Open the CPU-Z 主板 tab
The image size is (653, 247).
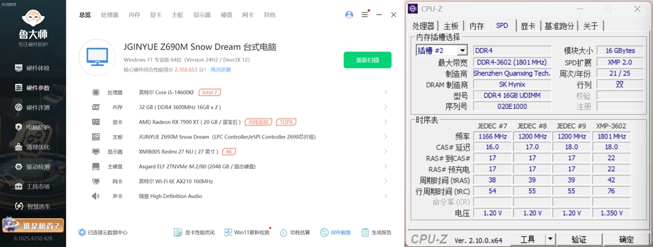point(451,26)
